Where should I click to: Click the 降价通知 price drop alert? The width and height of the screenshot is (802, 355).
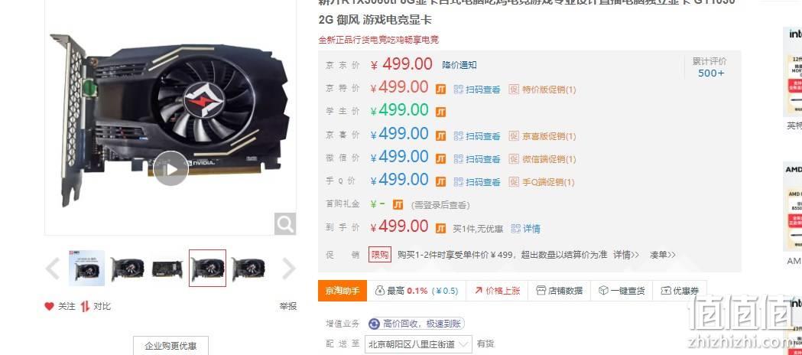459,65
